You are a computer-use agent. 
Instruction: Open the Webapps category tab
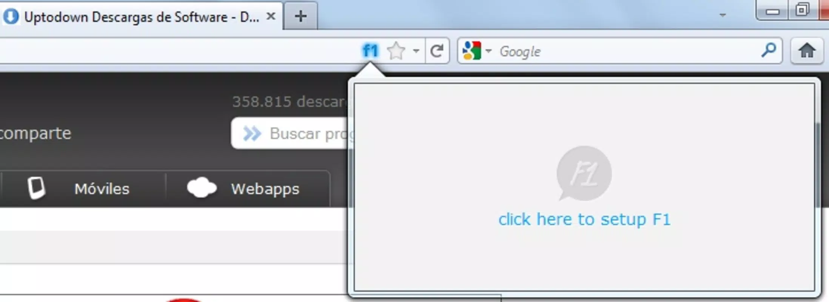[248, 188]
